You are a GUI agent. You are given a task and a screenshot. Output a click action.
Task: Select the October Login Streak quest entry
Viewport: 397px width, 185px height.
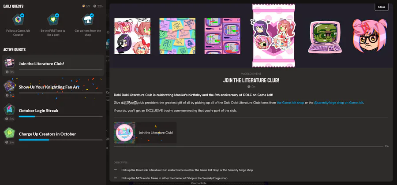(x=53, y=112)
